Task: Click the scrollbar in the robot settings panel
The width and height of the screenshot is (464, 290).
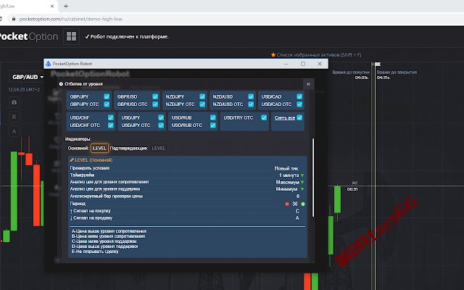Action: click(x=312, y=178)
